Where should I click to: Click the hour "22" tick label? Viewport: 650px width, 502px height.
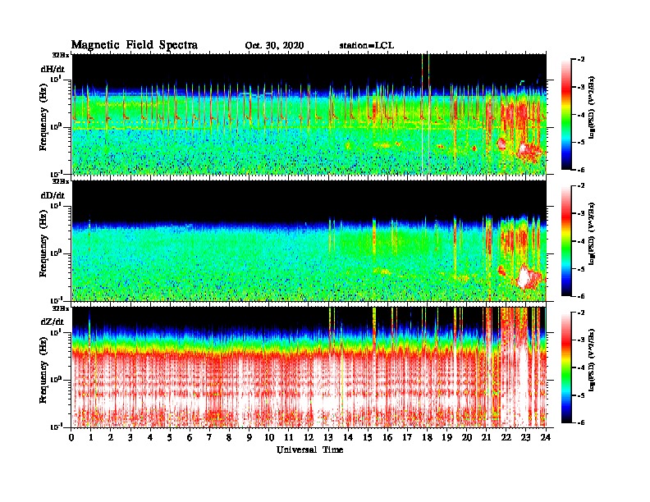pyautogui.click(x=506, y=437)
